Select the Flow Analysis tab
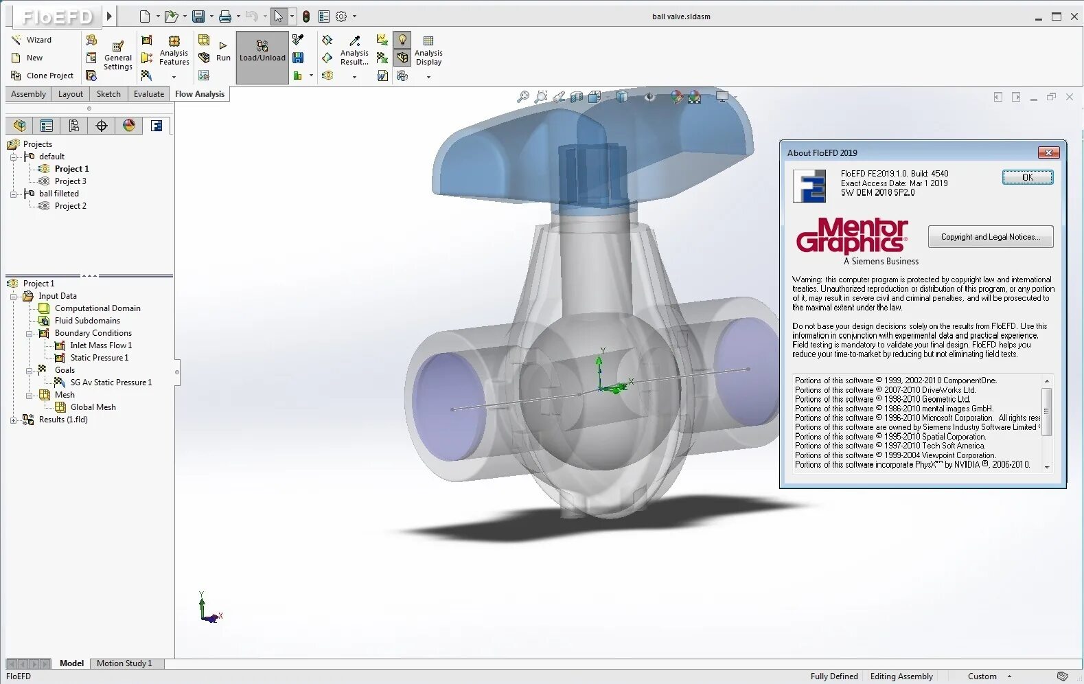The width and height of the screenshot is (1084, 684). [x=200, y=94]
